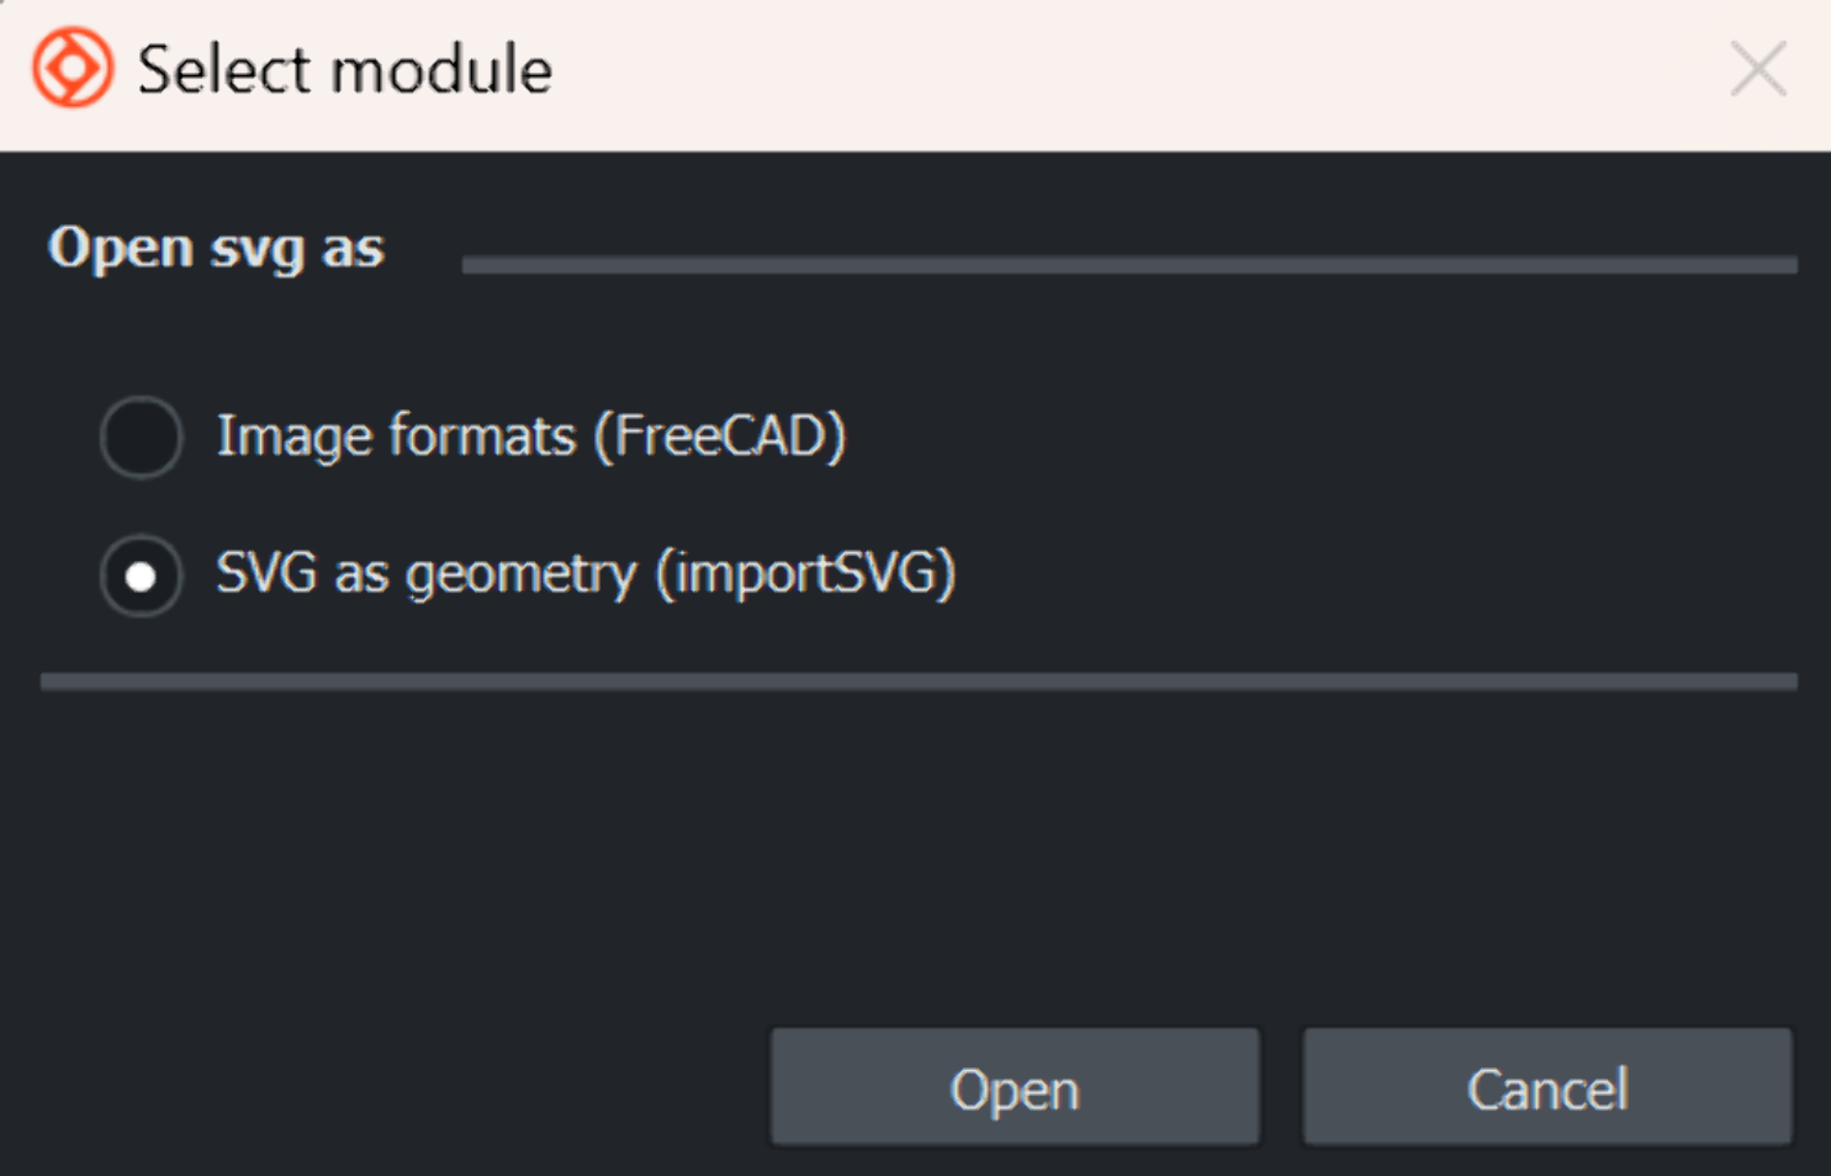The width and height of the screenshot is (1831, 1176).
Task: Click the "Select module" title bar text
Action: [x=344, y=70]
